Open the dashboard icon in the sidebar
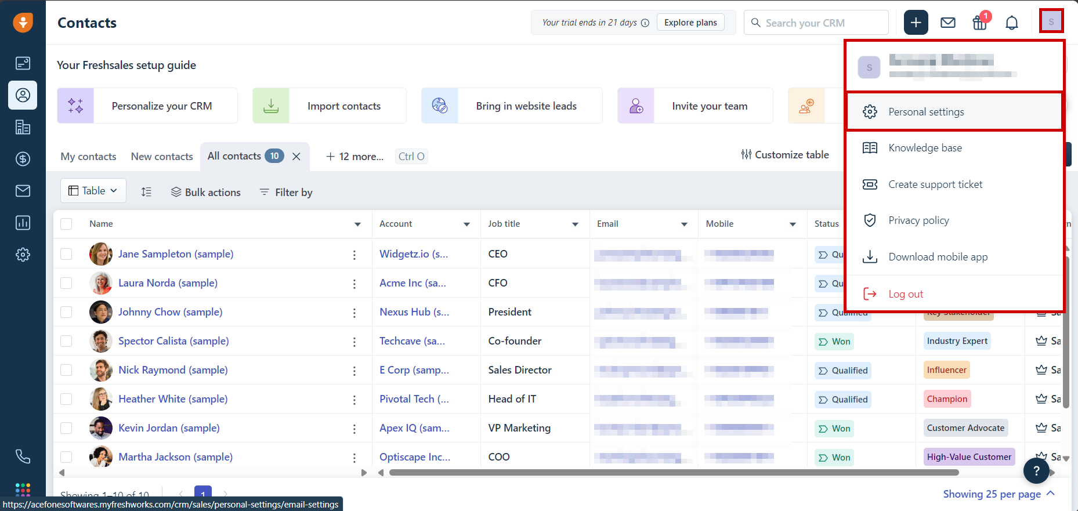The height and width of the screenshot is (511, 1078). (23, 63)
